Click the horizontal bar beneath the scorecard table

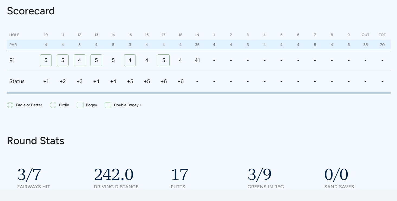pos(199,93)
